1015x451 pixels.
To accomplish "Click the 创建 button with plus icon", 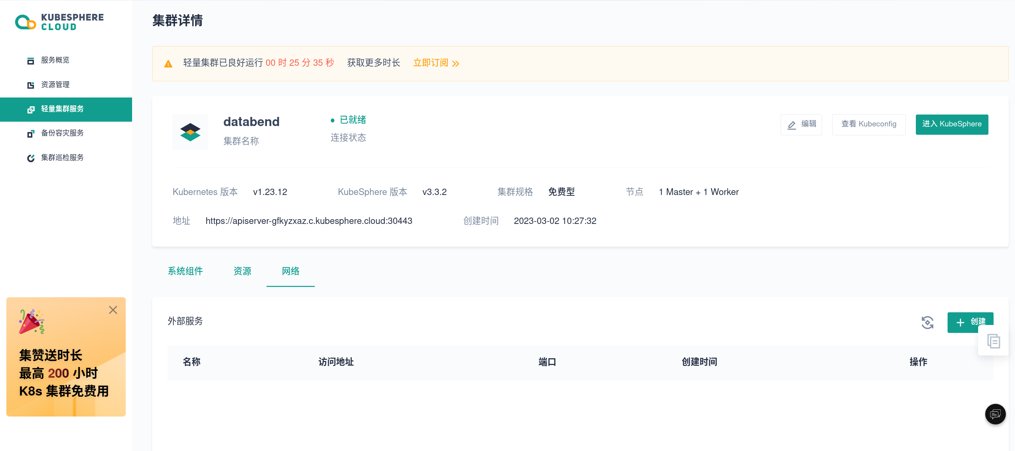I will pyautogui.click(x=968, y=322).
